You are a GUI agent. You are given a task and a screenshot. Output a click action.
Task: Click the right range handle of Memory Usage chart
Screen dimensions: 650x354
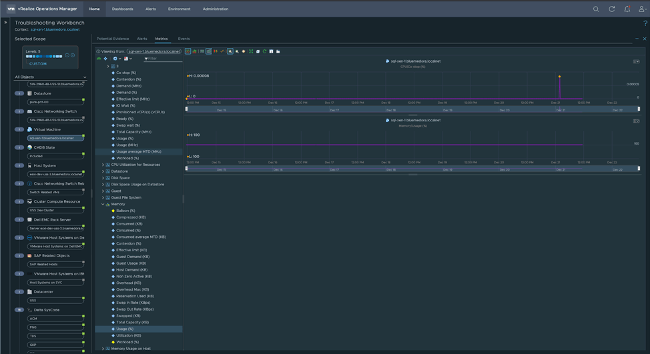pos(639,168)
